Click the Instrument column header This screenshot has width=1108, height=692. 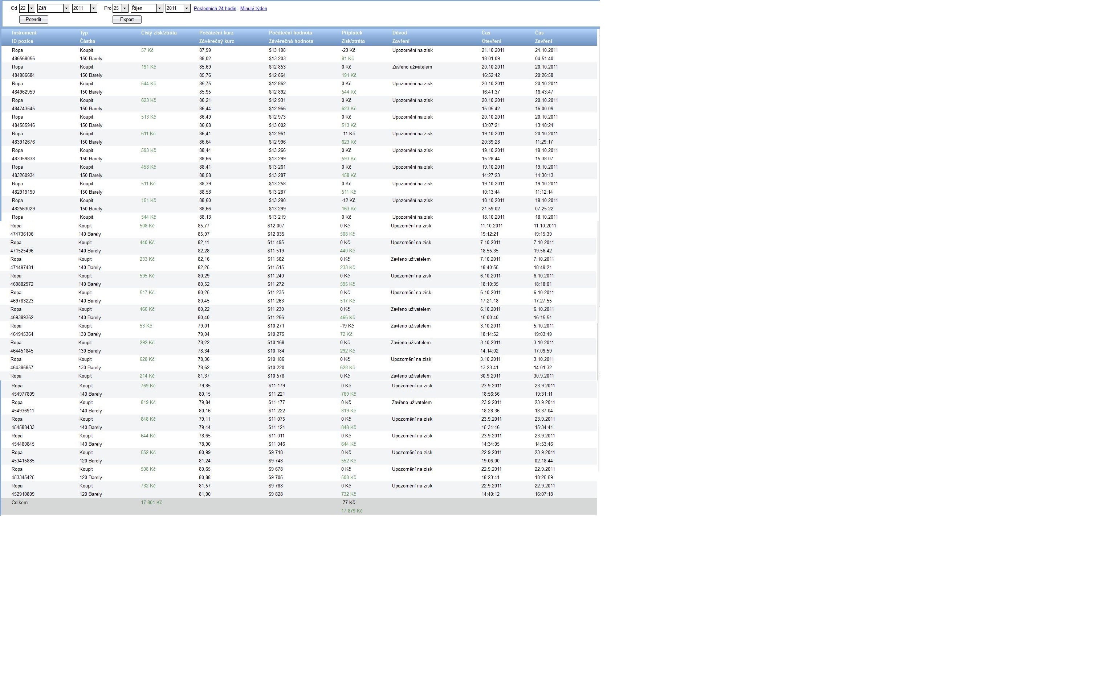(24, 33)
